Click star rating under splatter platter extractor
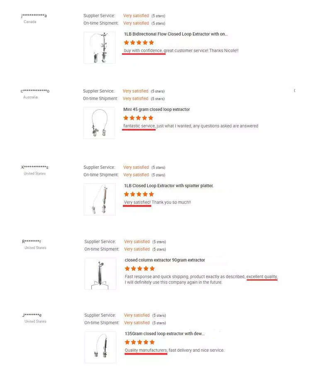The image size is (311, 375). point(139,194)
